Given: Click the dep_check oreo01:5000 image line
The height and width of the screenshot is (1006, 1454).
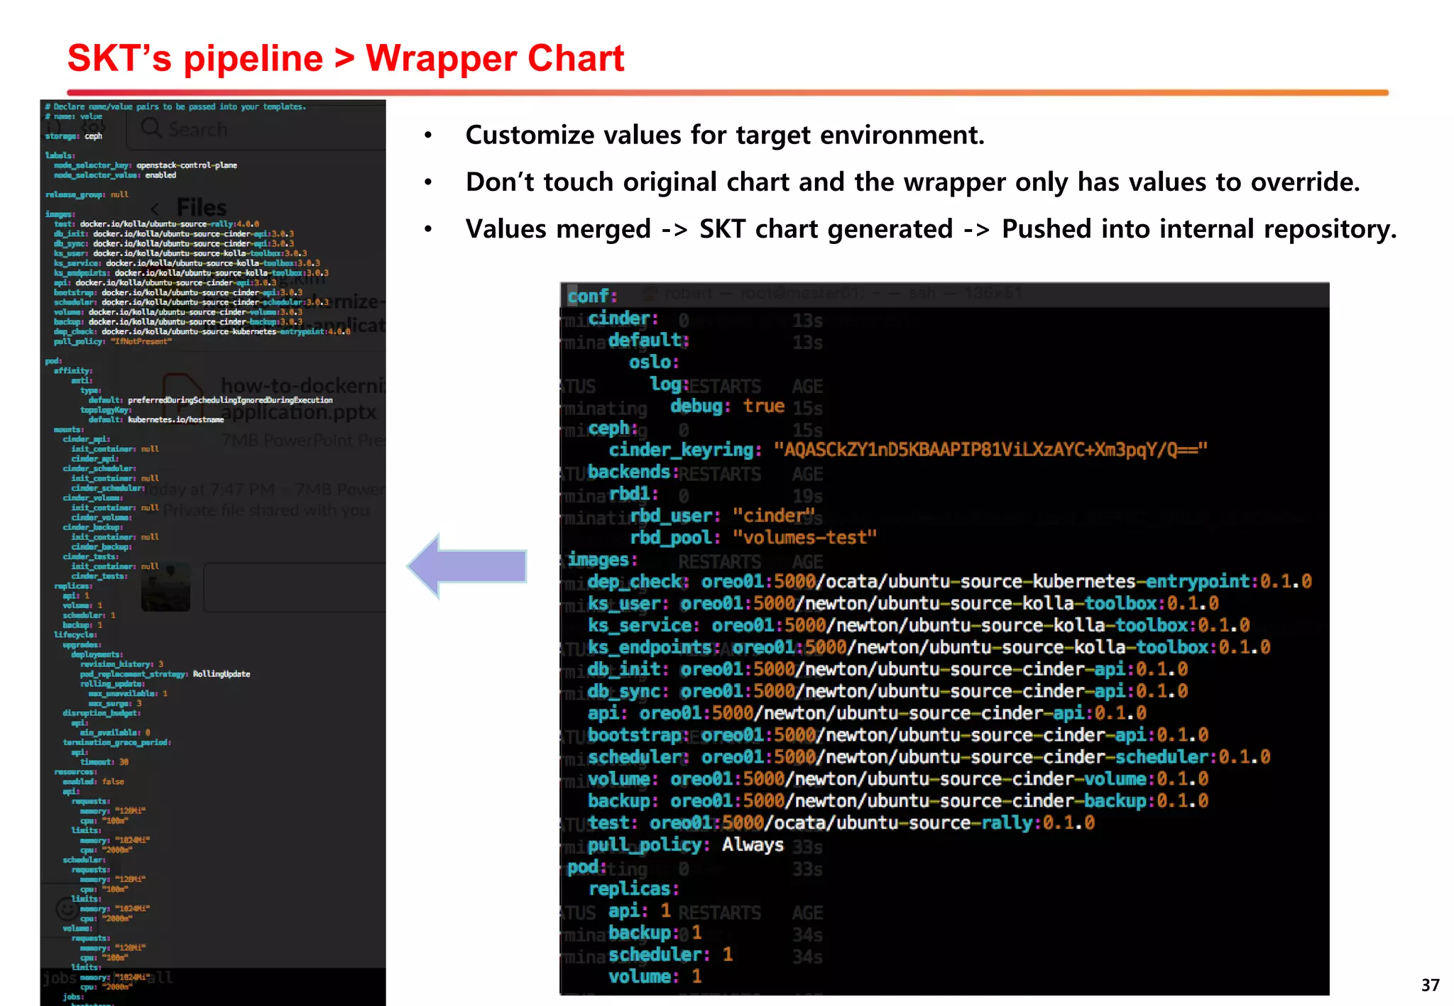Looking at the screenshot, I should (x=949, y=582).
